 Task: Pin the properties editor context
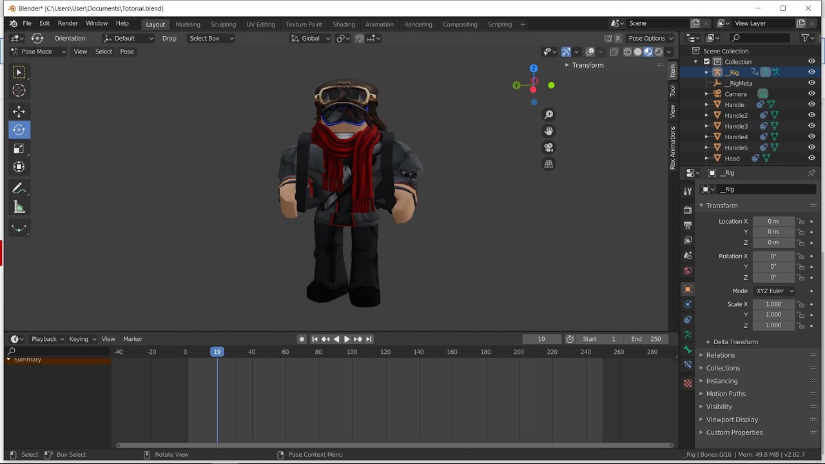811,173
